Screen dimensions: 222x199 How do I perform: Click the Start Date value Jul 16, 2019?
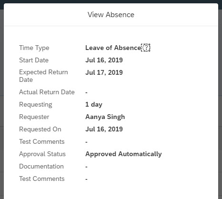[x=104, y=60]
